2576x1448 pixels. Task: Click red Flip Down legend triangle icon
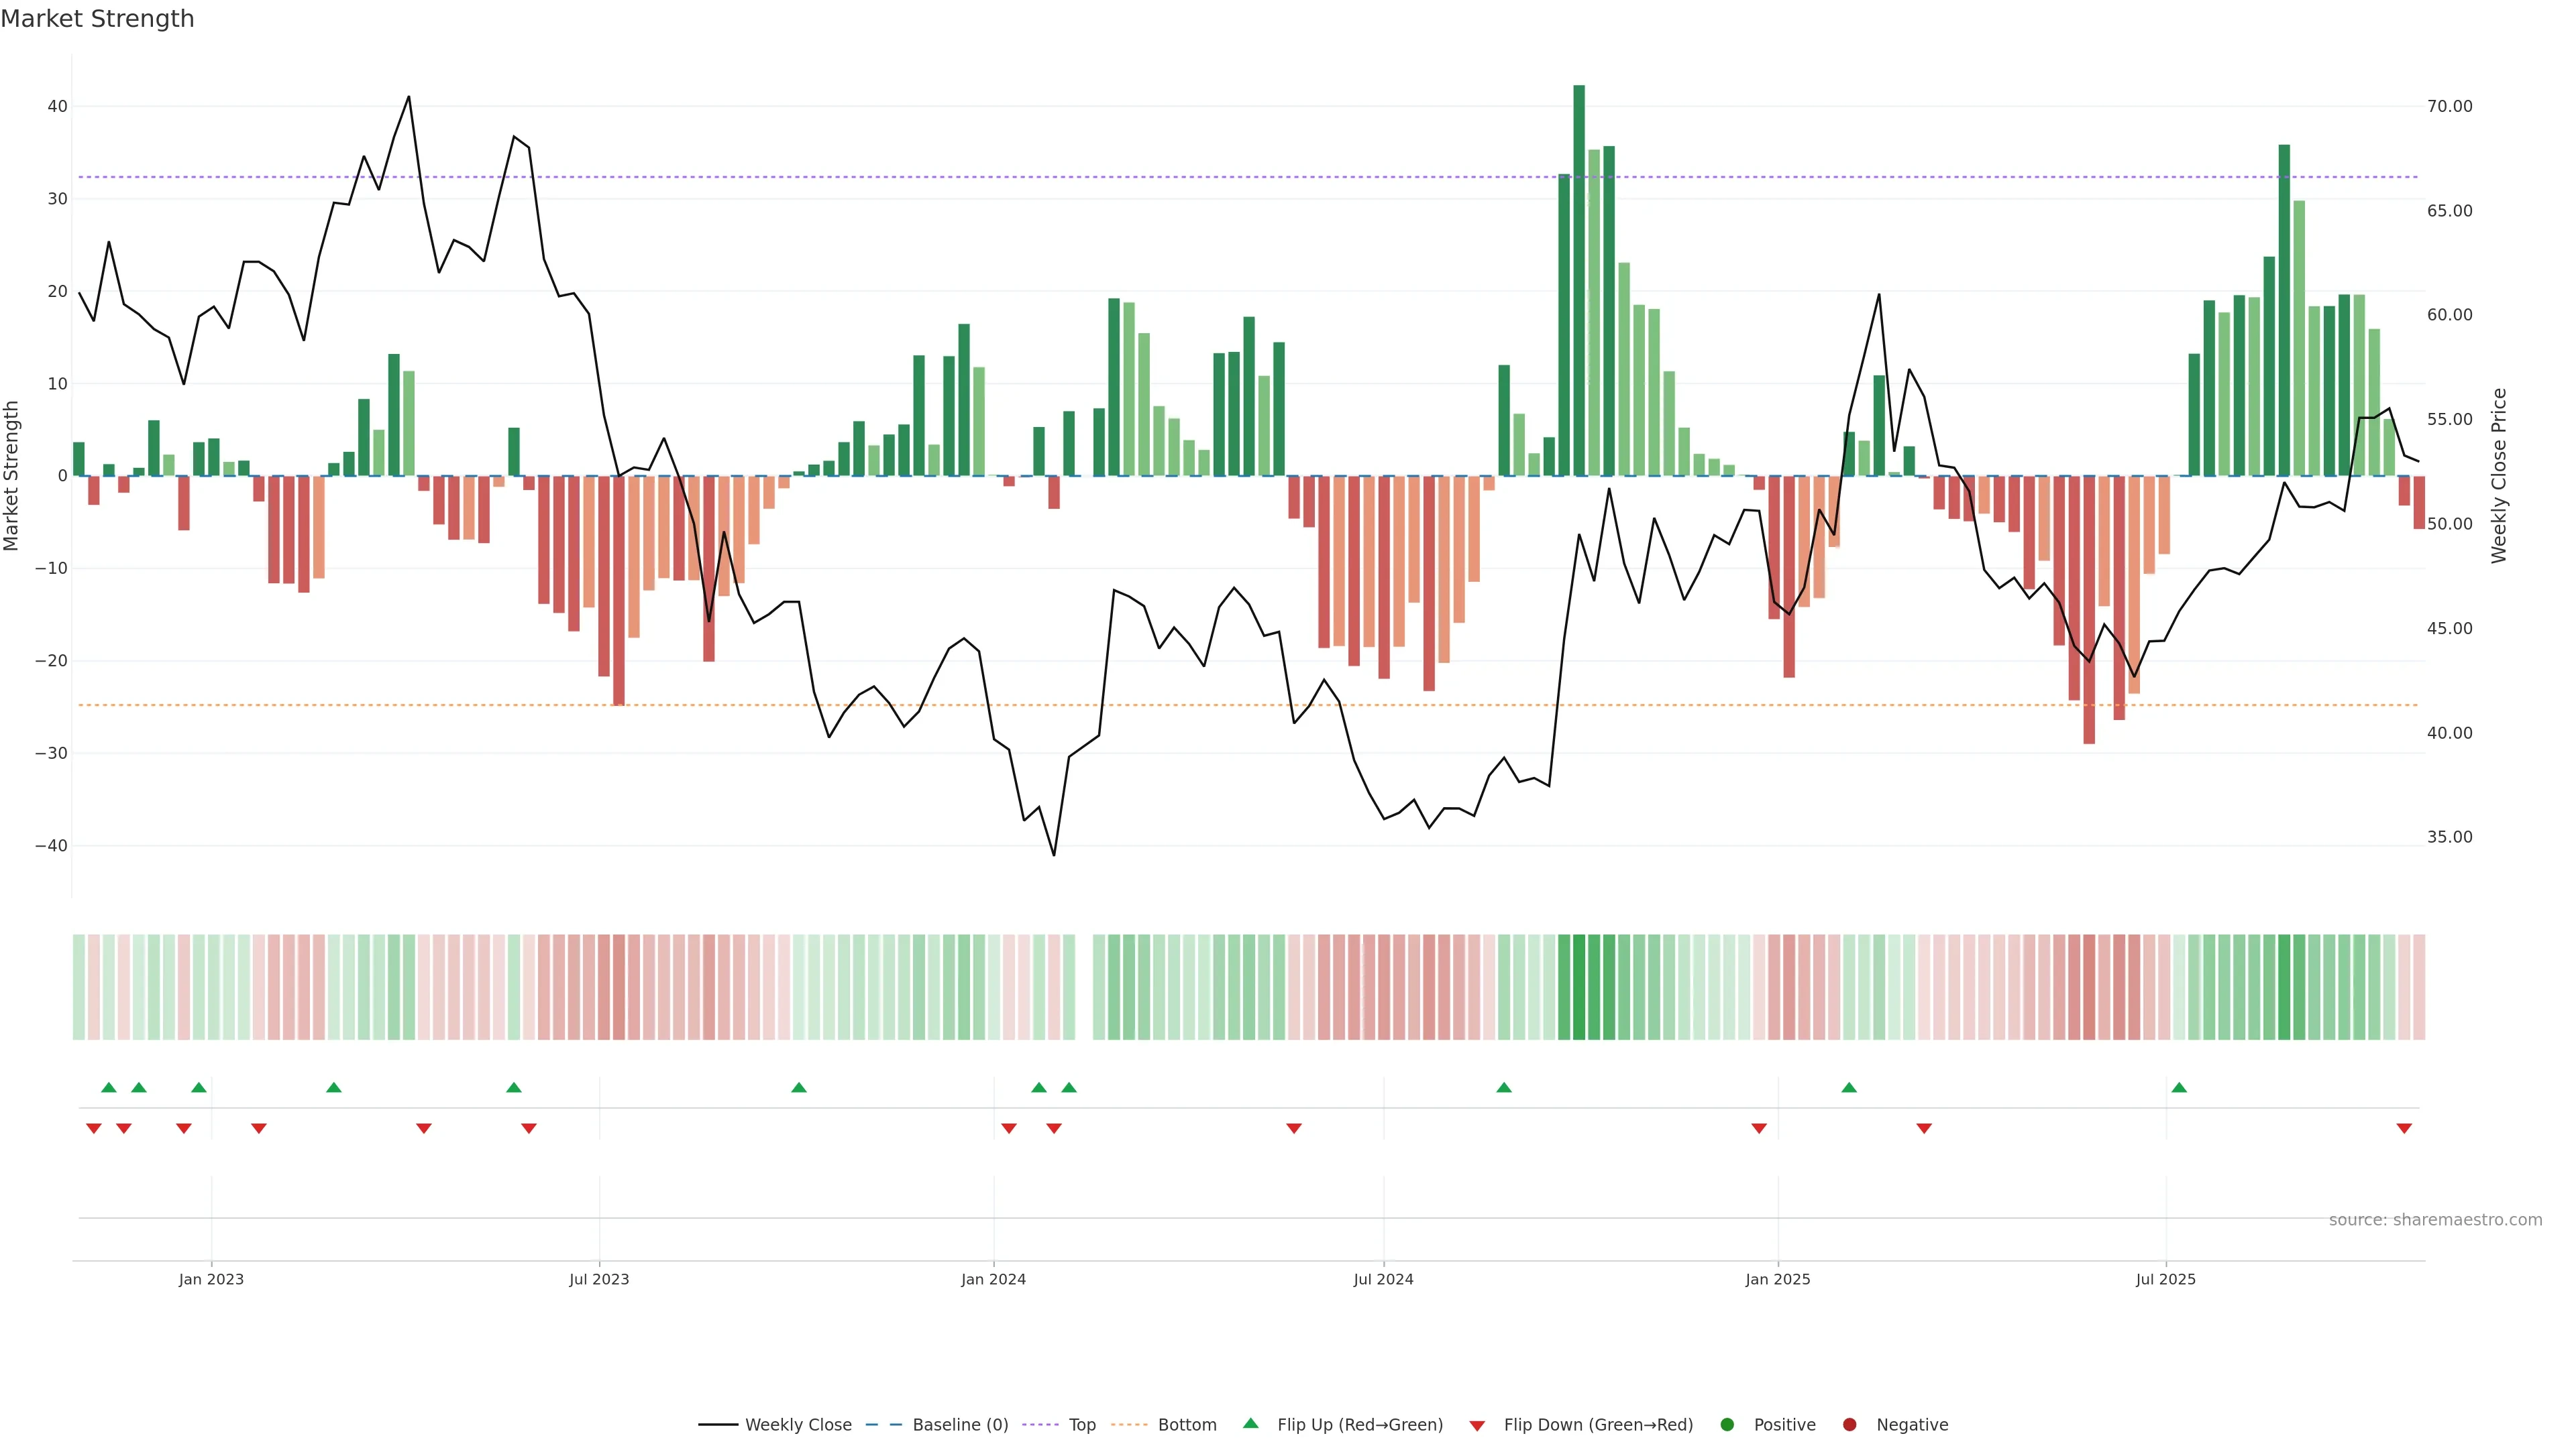[1477, 1426]
